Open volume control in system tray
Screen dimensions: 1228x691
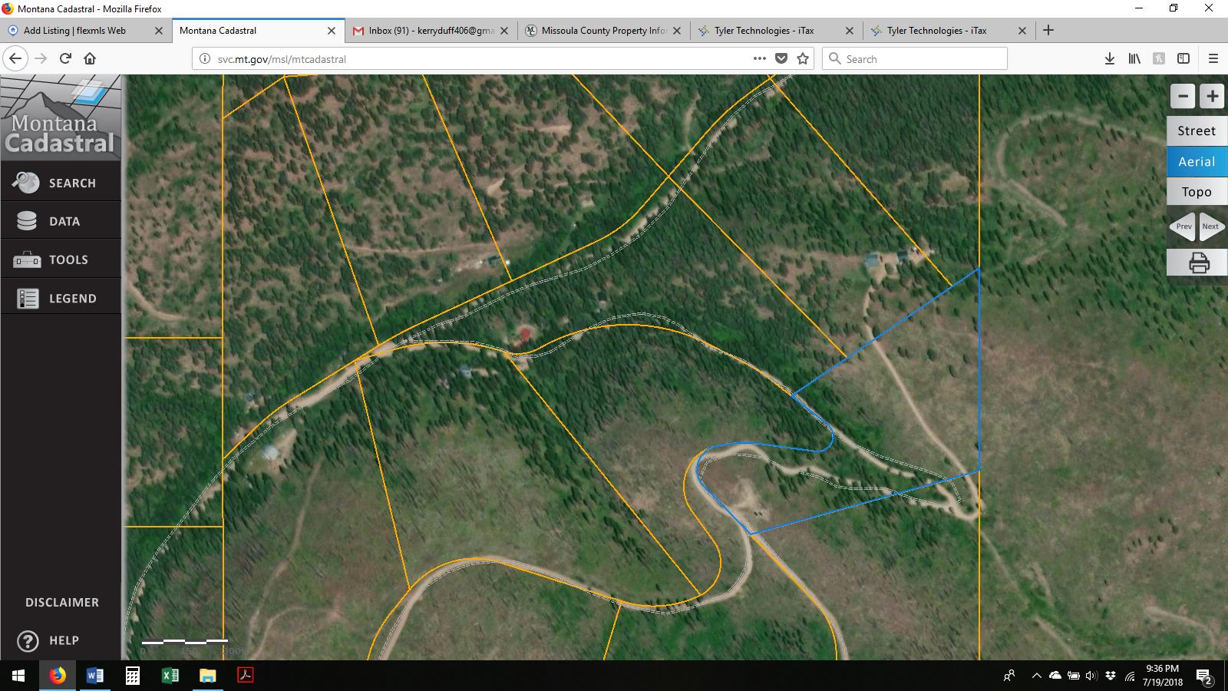point(1091,676)
